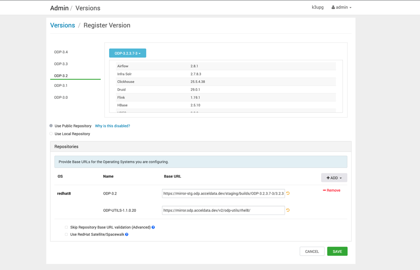
Task: Click the green SAVE button
Action: [x=337, y=251]
